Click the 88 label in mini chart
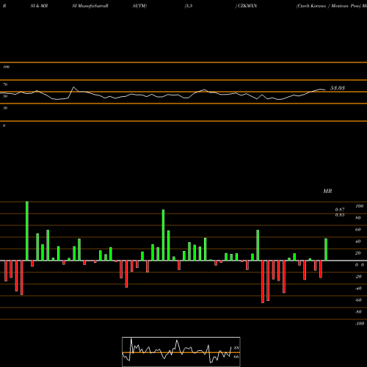The height and width of the screenshot is (367, 367). point(236,348)
